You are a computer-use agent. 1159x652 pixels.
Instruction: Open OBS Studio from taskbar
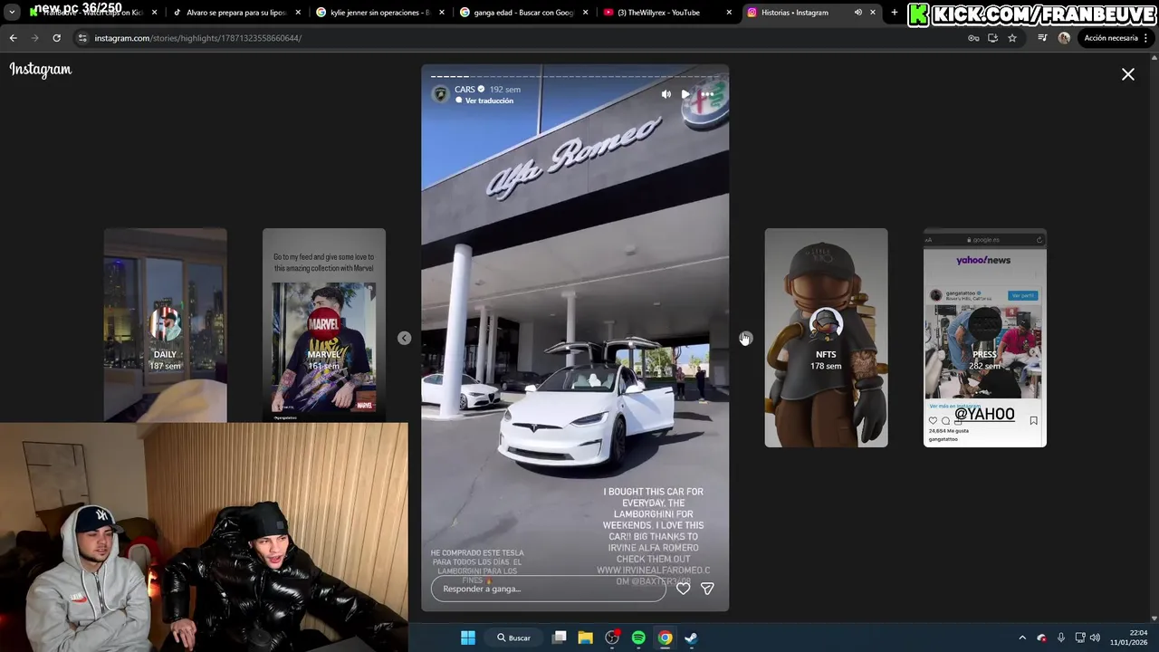612,638
